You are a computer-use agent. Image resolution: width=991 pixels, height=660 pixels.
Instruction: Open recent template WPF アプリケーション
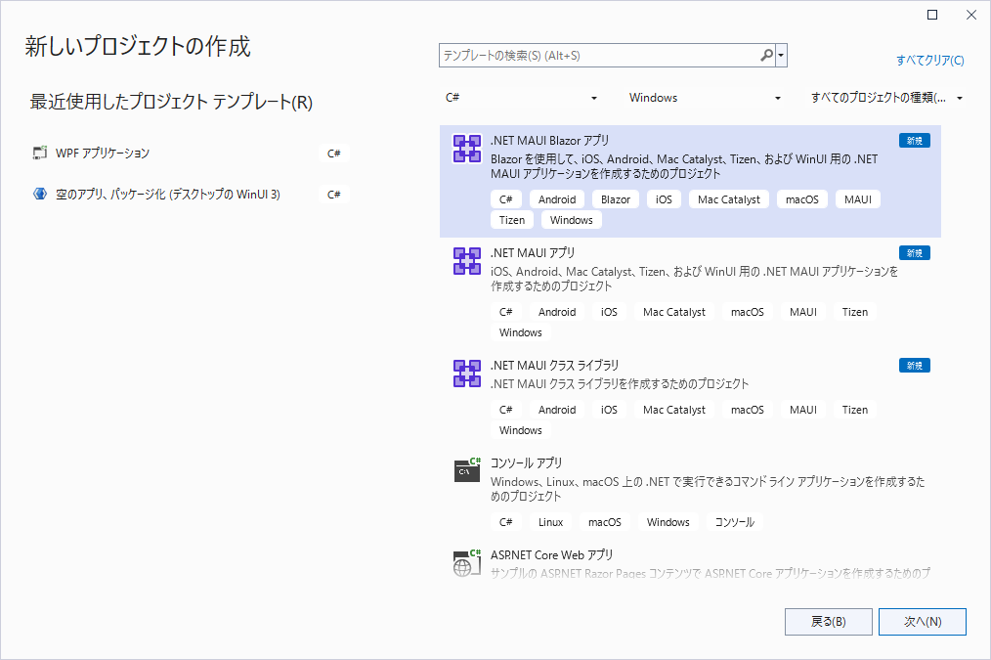point(191,153)
